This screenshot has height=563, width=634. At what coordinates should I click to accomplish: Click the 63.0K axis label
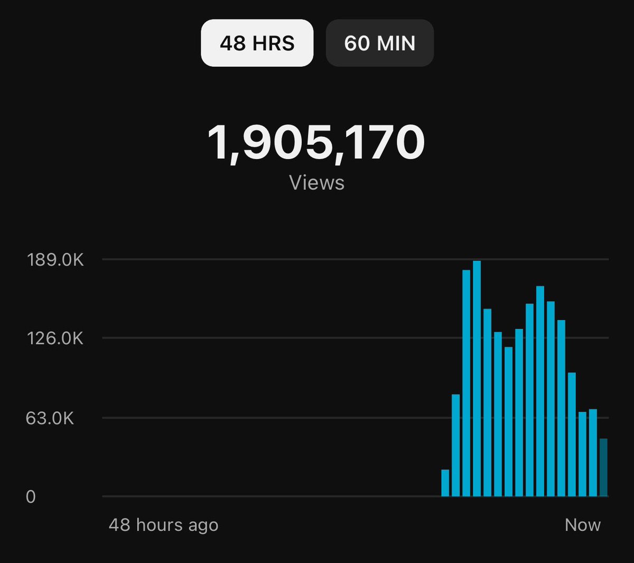click(50, 419)
